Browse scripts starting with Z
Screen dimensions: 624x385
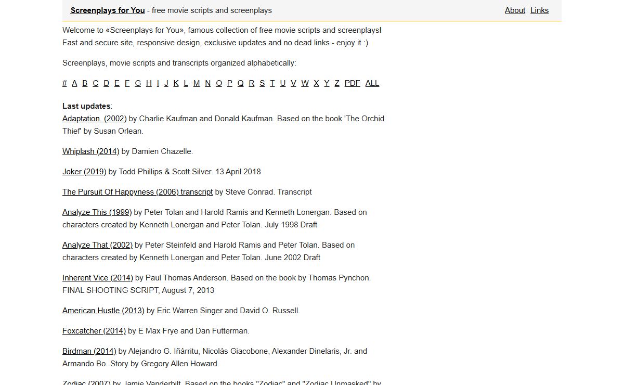[337, 83]
